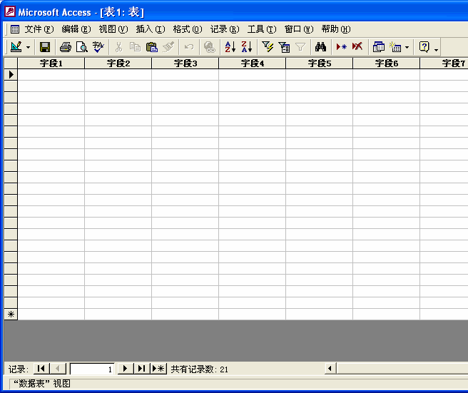Open Print Preview icon

click(81, 47)
